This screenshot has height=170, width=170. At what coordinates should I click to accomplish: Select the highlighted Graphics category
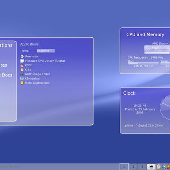point(46,51)
